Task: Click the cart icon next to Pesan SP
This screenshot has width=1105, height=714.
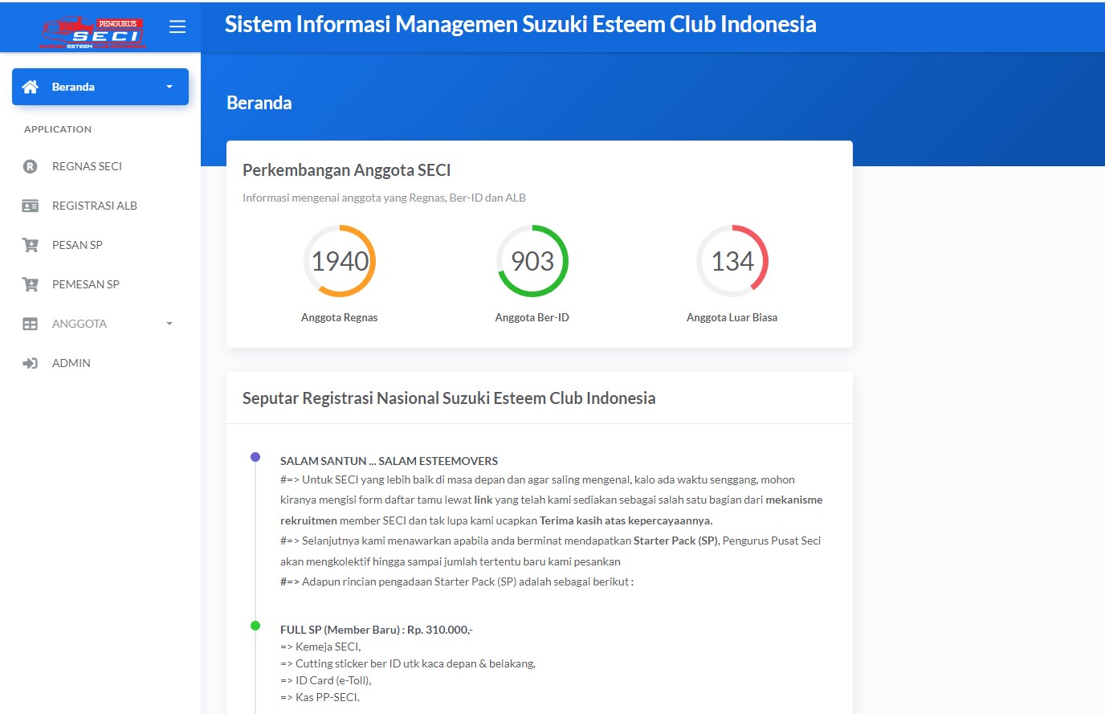Action: [x=31, y=245]
